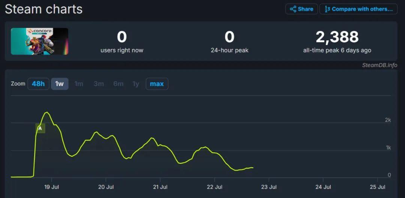The image size is (405, 198).
Task: Click the 2,388 all-time peak value
Action: pos(337,37)
